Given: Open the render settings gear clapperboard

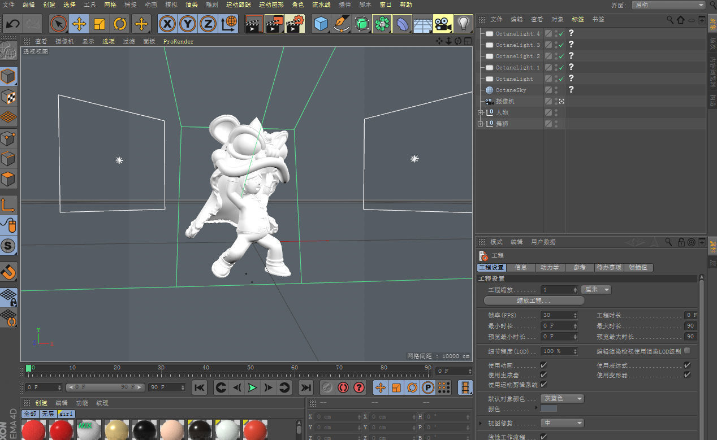Looking at the screenshot, I should pos(295,24).
